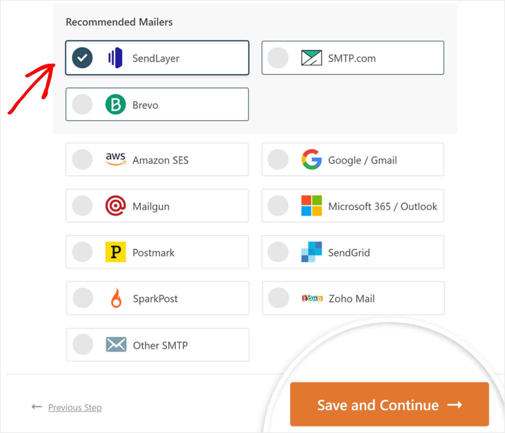Click the Microsoft 365 squares icon
Image resolution: width=505 pixels, height=433 pixels.
(311, 206)
